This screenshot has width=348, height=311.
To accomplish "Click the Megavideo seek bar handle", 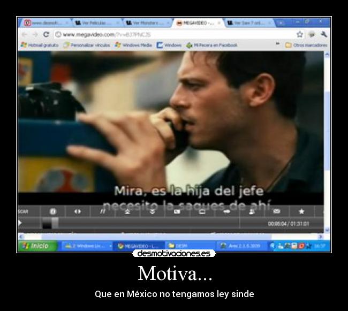I will point(55,223).
